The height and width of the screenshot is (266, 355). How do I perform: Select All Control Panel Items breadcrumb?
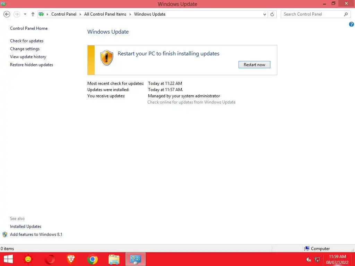pyautogui.click(x=105, y=14)
